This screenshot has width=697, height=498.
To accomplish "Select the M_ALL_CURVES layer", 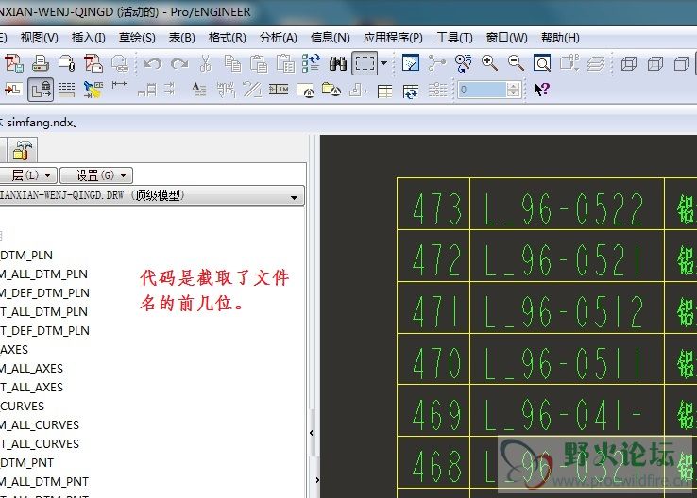I will point(39,425).
